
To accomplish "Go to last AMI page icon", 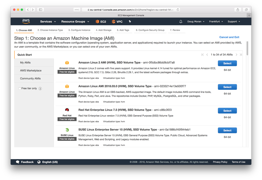I will pos(241,55).
